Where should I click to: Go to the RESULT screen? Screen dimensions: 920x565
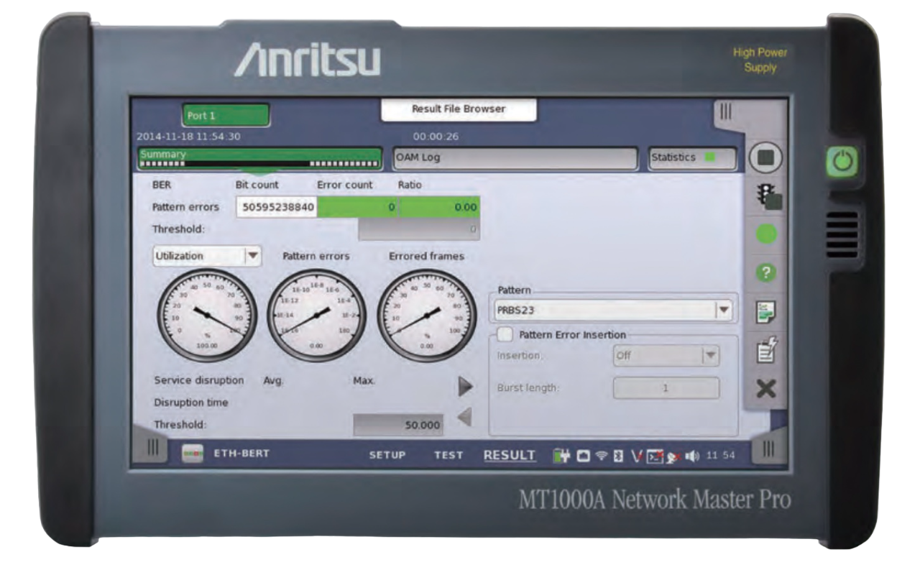tap(510, 455)
